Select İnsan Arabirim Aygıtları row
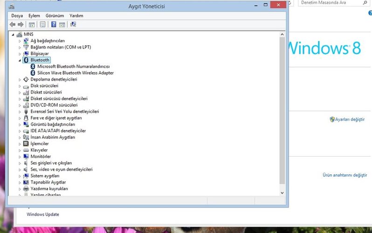Image resolution: width=372 pixels, height=233 pixels. tap(53, 137)
